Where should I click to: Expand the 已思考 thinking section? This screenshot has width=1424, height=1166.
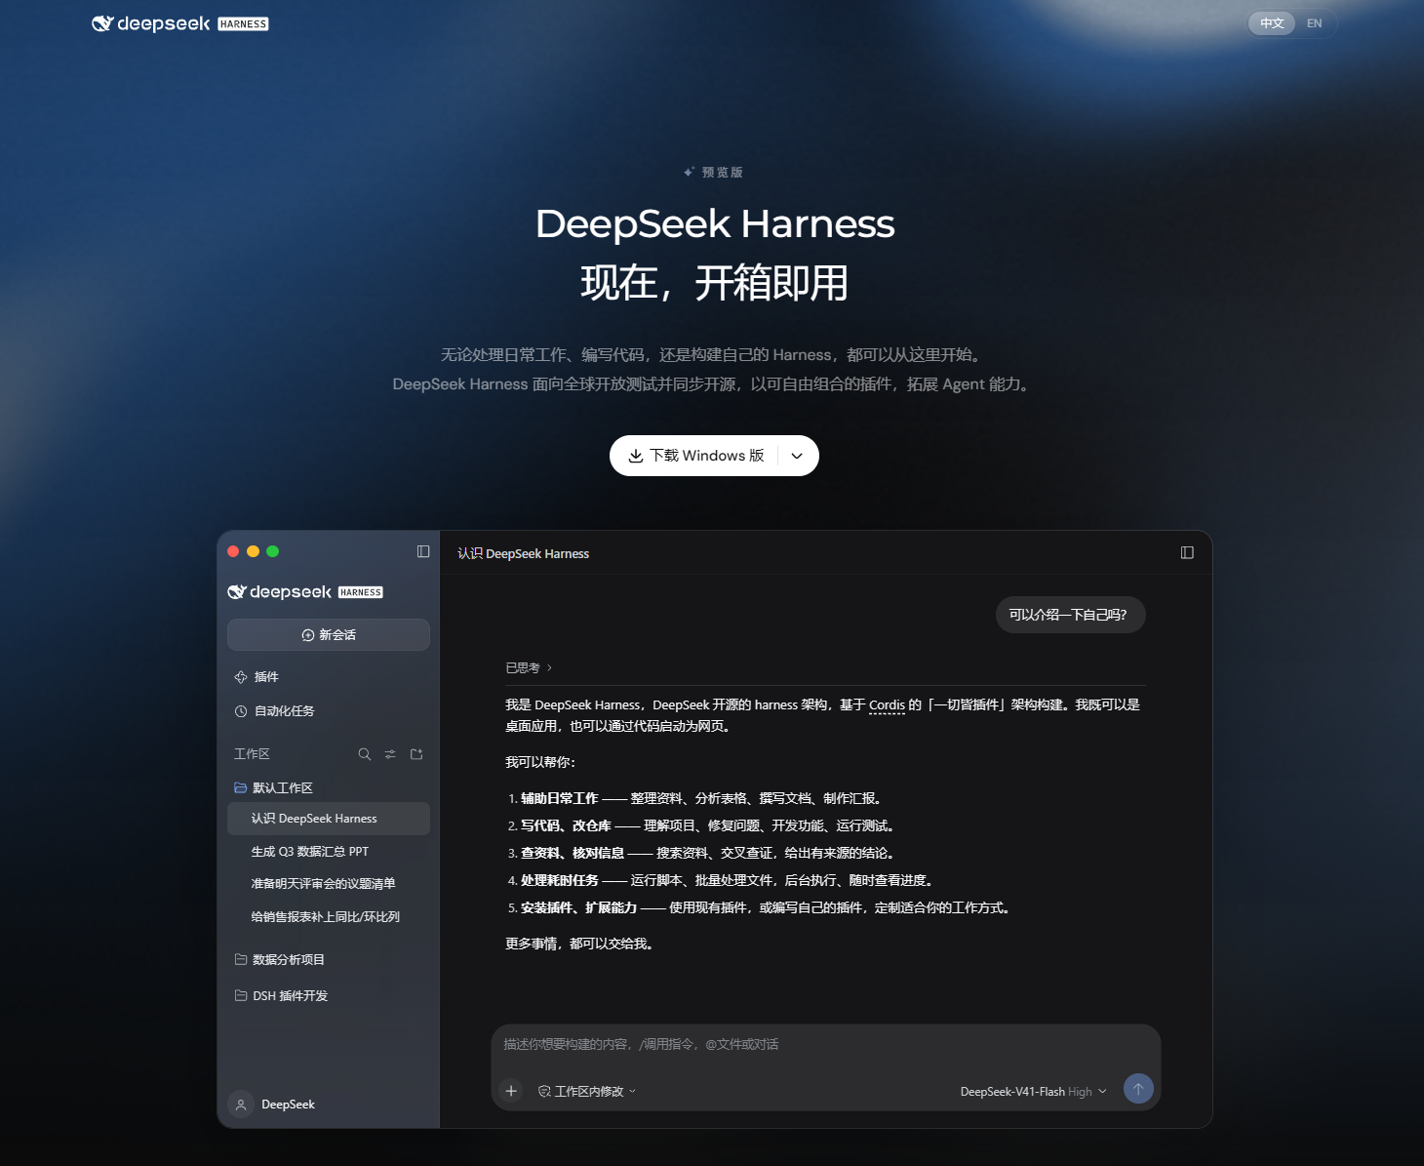point(529,668)
